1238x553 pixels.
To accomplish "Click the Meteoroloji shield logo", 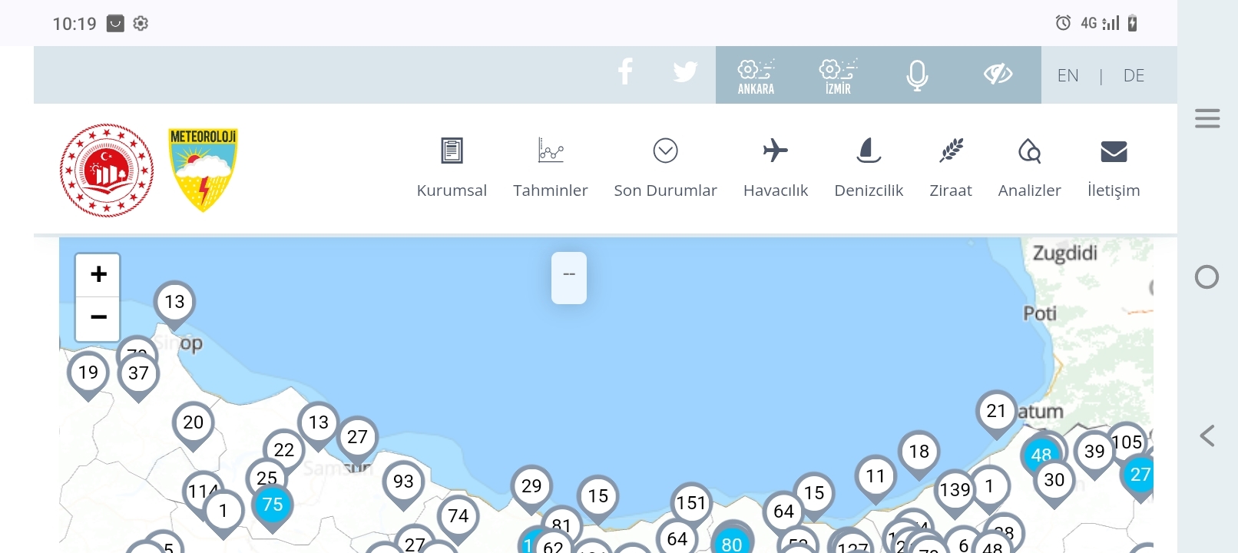I will [x=203, y=170].
